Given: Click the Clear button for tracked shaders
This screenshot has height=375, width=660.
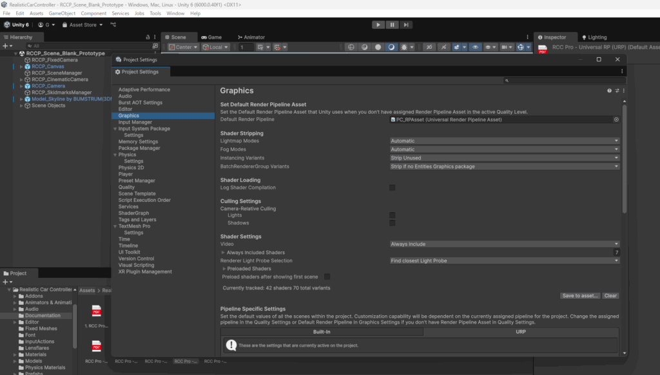Looking at the screenshot, I should [610, 296].
